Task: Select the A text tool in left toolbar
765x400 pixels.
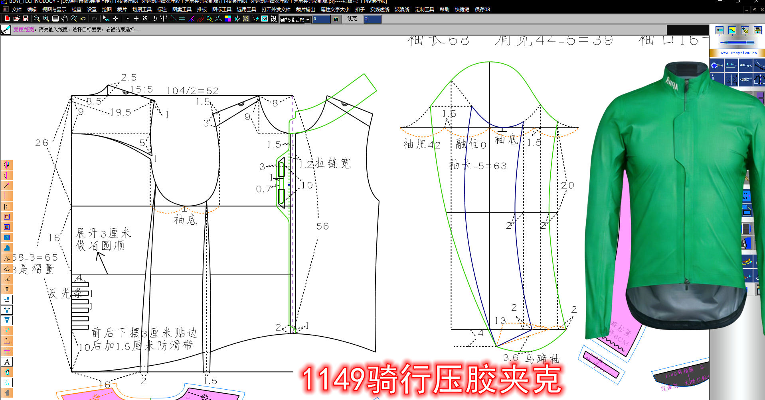Action: point(7,362)
